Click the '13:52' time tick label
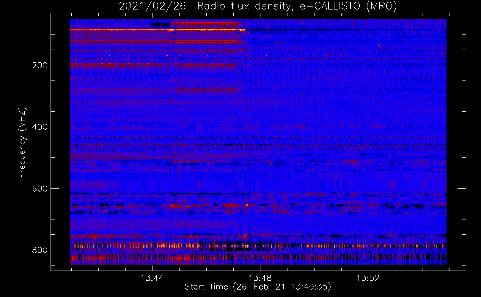Screen dimensions: 481x297 [x=368, y=278]
